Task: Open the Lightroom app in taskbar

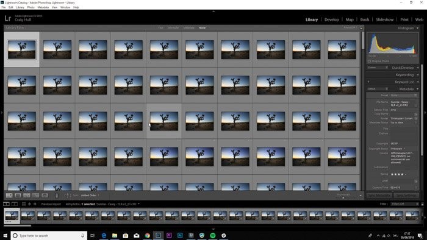Action: [x=158, y=235]
